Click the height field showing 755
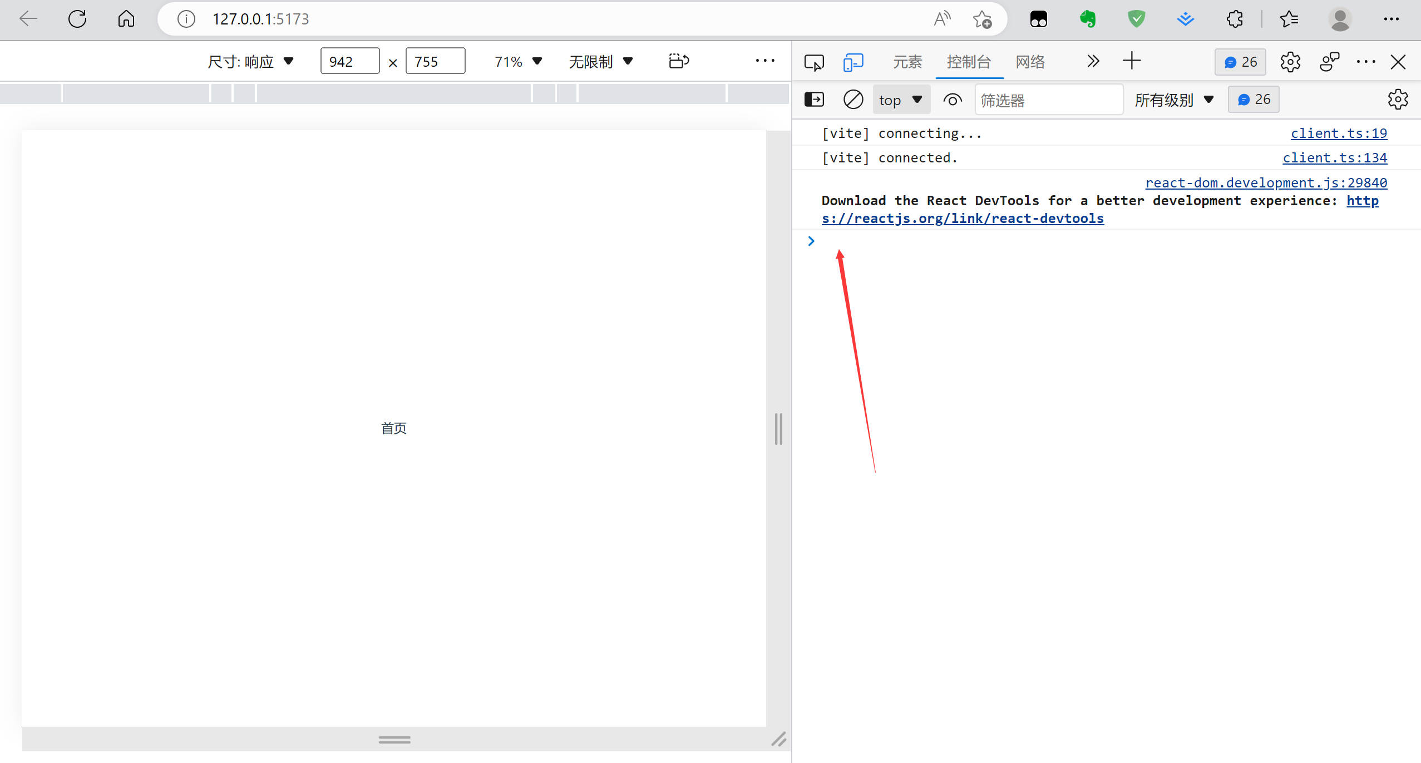 pyautogui.click(x=435, y=61)
